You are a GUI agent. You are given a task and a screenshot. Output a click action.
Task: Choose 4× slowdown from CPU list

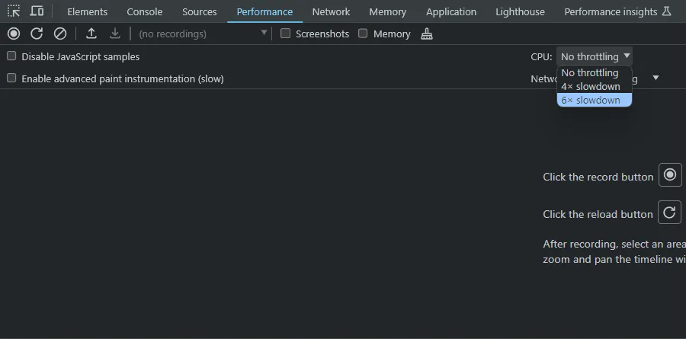(594, 86)
